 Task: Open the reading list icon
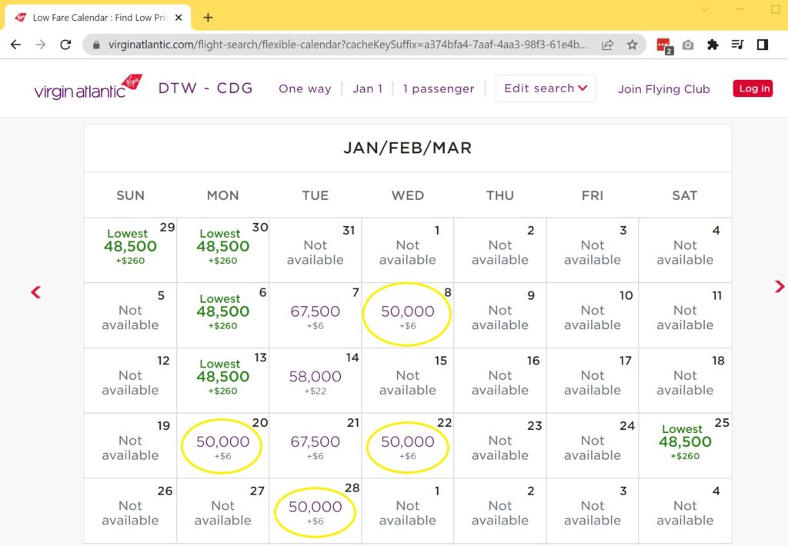737,45
